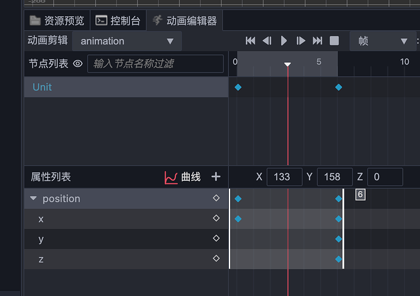This screenshot has height=296, width=420.
Task: Jump to last frame of animation
Action: click(x=317, y=41)
